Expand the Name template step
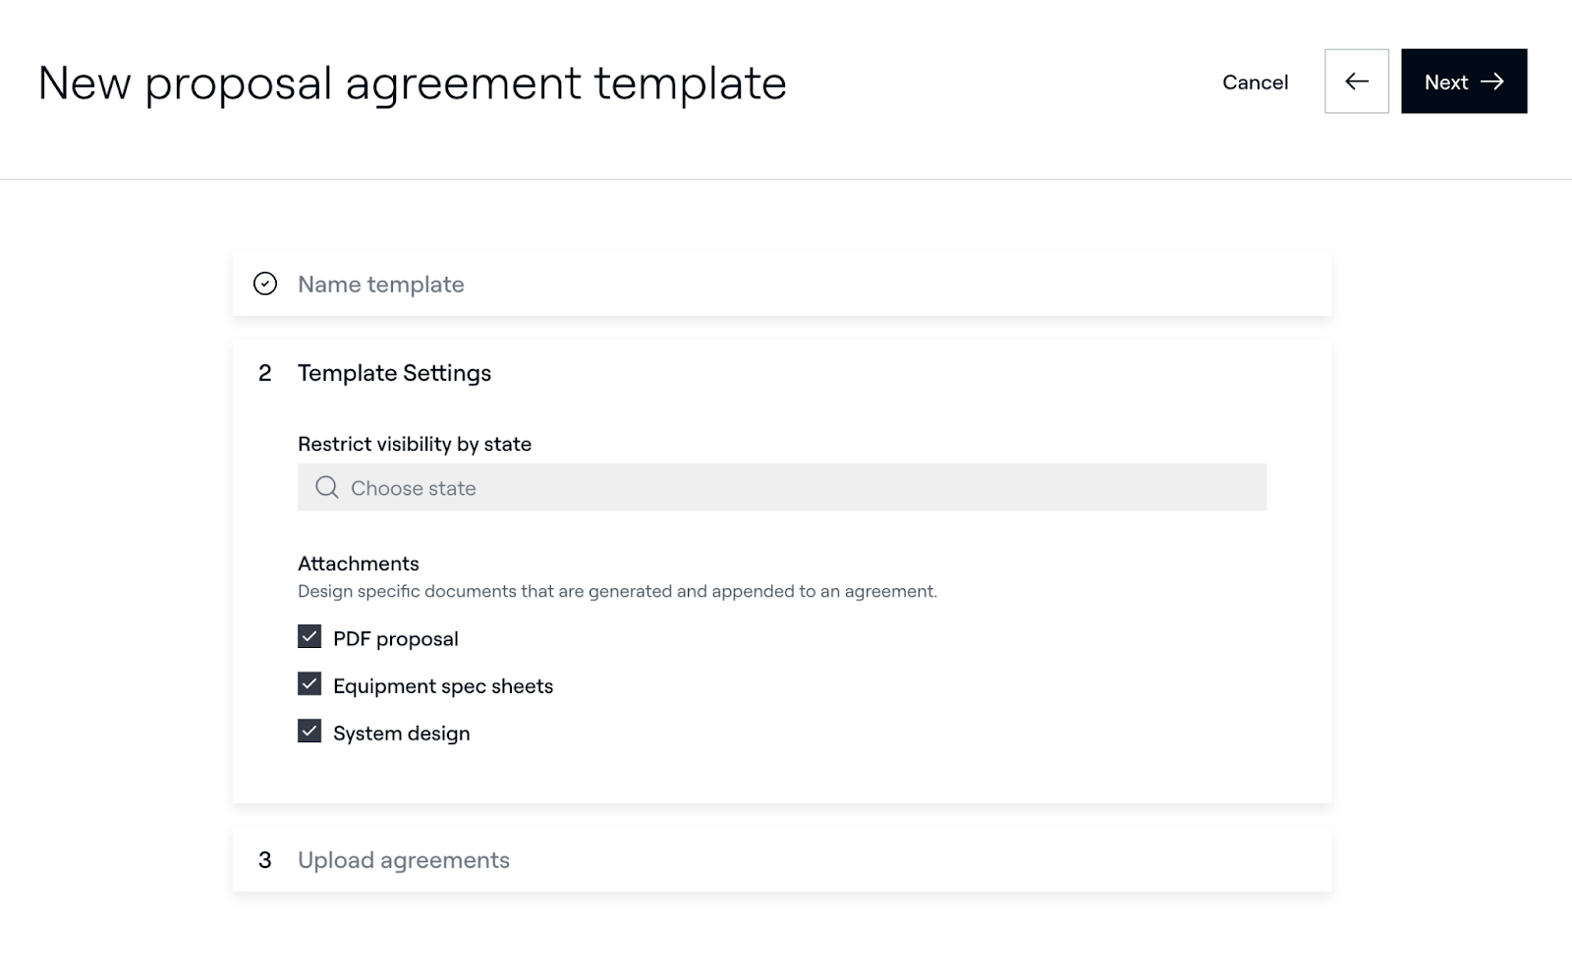 point(381,284)
